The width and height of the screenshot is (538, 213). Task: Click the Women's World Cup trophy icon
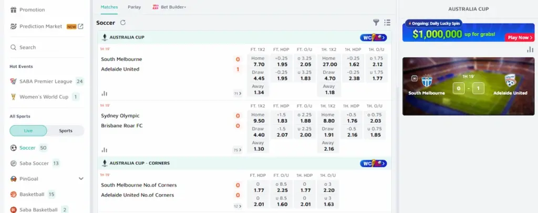click(13, 97)
